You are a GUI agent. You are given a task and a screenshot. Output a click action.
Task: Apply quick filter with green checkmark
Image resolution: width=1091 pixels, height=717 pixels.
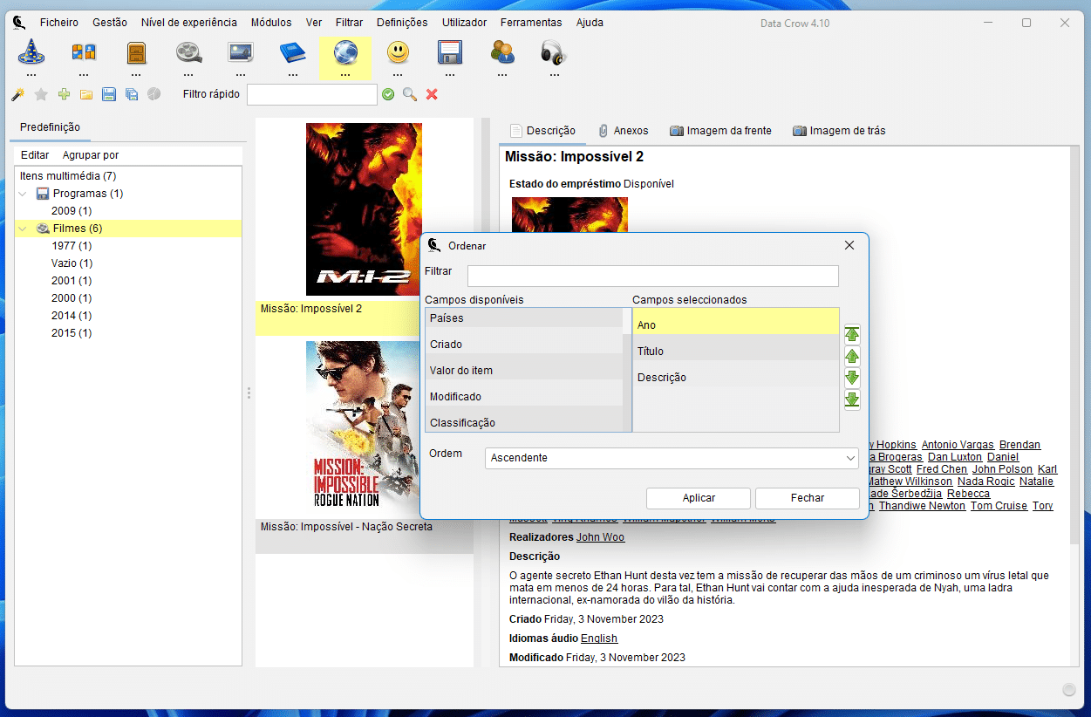pyautogui.click(x=388, y=94)
